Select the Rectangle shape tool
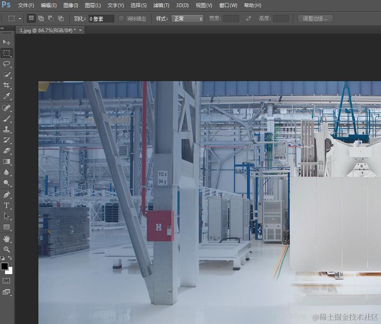 click(x=7, y=227)
